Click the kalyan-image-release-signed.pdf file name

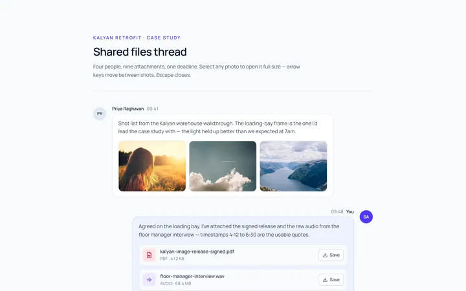click(197, 252)
